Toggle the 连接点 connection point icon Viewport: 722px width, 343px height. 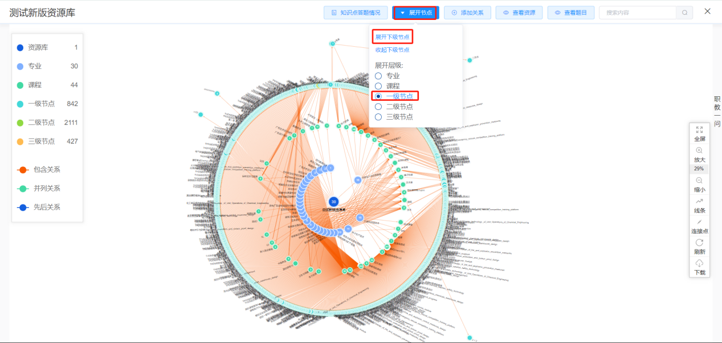[x=699, y=222]
